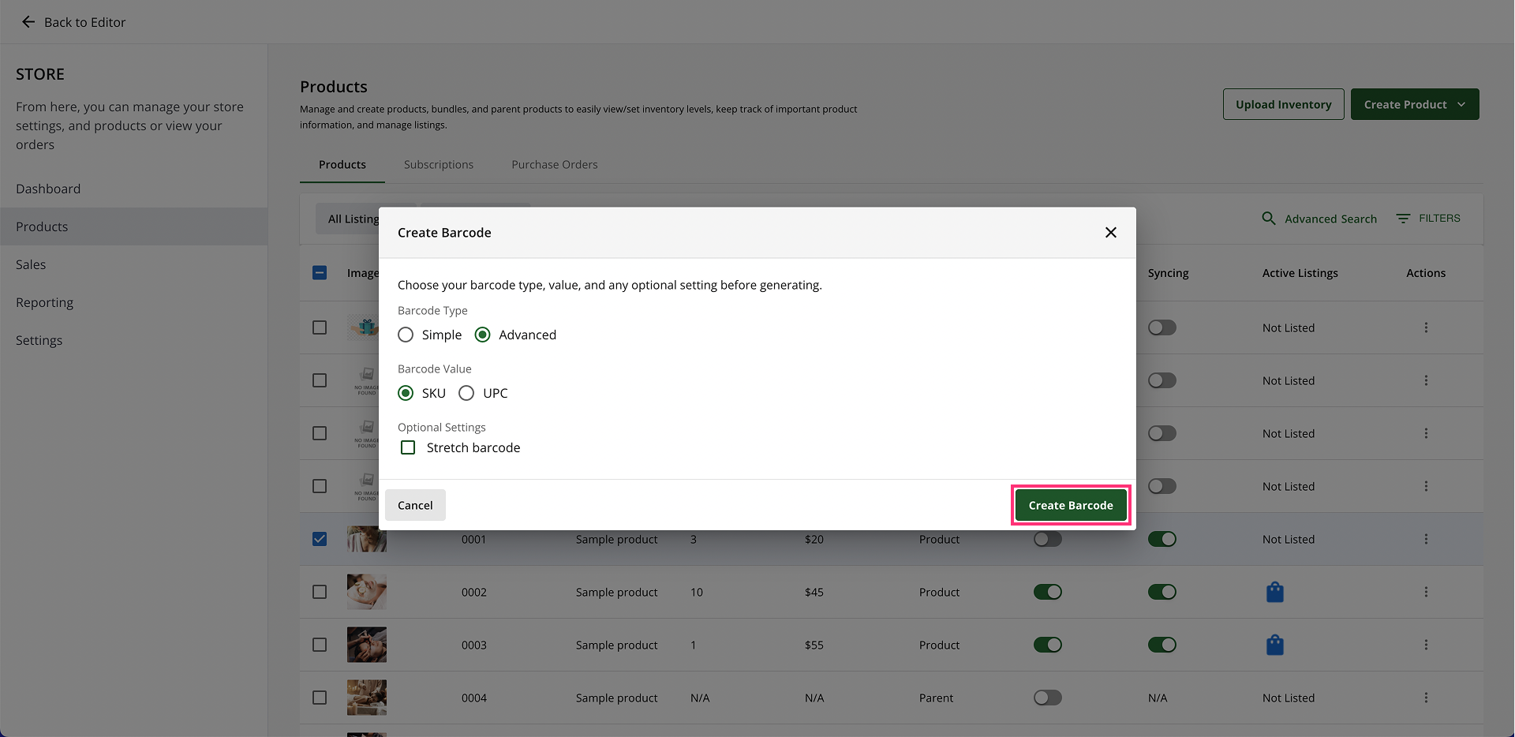This screenshot has height=737, width=1515.
Task: Open actions menu for product 0002
Action: coord(1426,592)
